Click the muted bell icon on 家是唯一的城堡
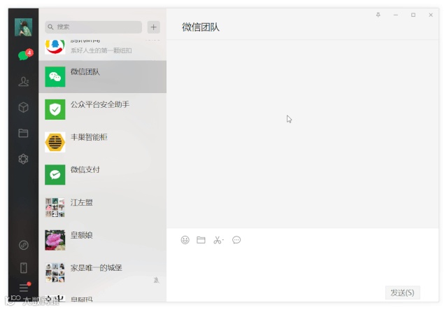Viewport: 447px width, 310px height. tap(156, 280)
